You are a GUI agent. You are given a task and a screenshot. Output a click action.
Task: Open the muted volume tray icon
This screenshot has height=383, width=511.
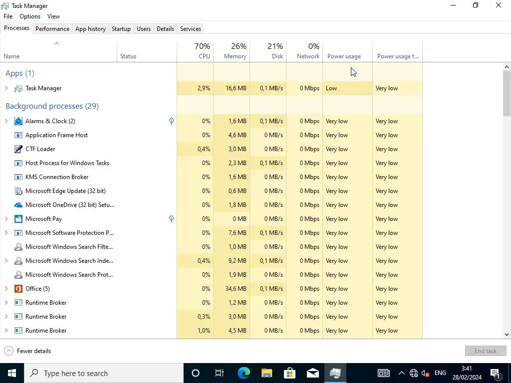[x=425, y=373]
